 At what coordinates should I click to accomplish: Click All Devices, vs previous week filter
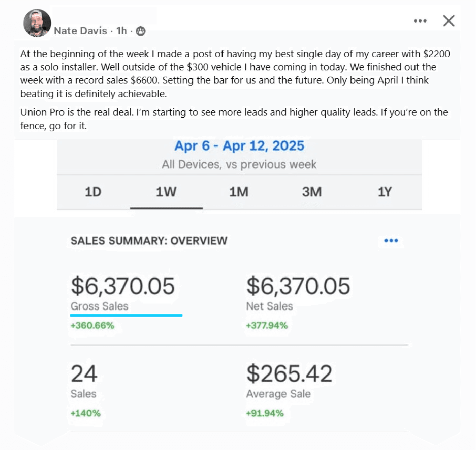(239, 164)
